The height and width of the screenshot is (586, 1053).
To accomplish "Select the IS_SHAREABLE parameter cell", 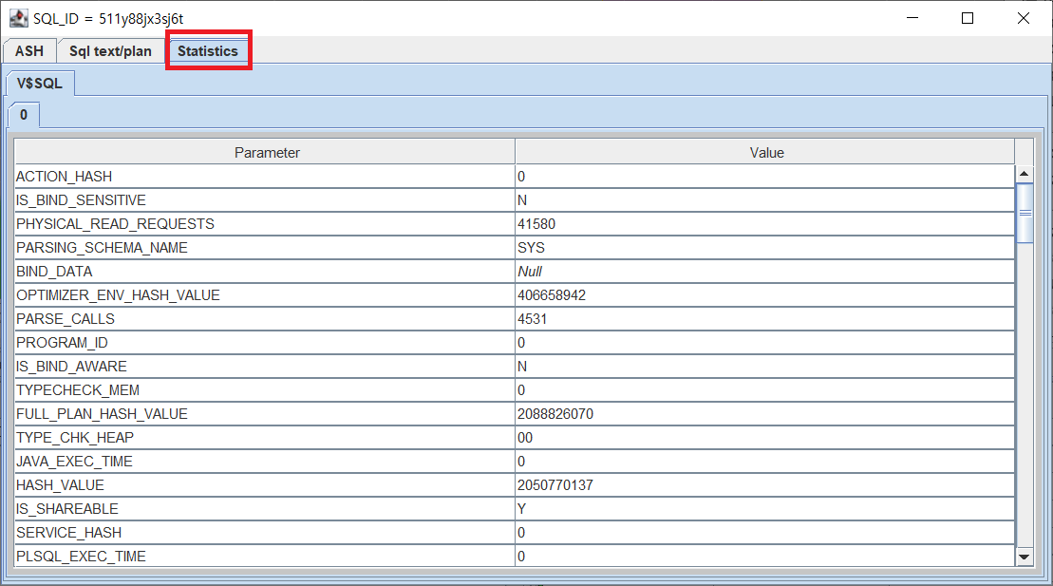I will pos(265,509).
